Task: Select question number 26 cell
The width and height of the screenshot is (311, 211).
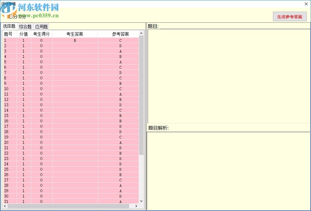Action: pyautogui.click(x=10, y=175)
